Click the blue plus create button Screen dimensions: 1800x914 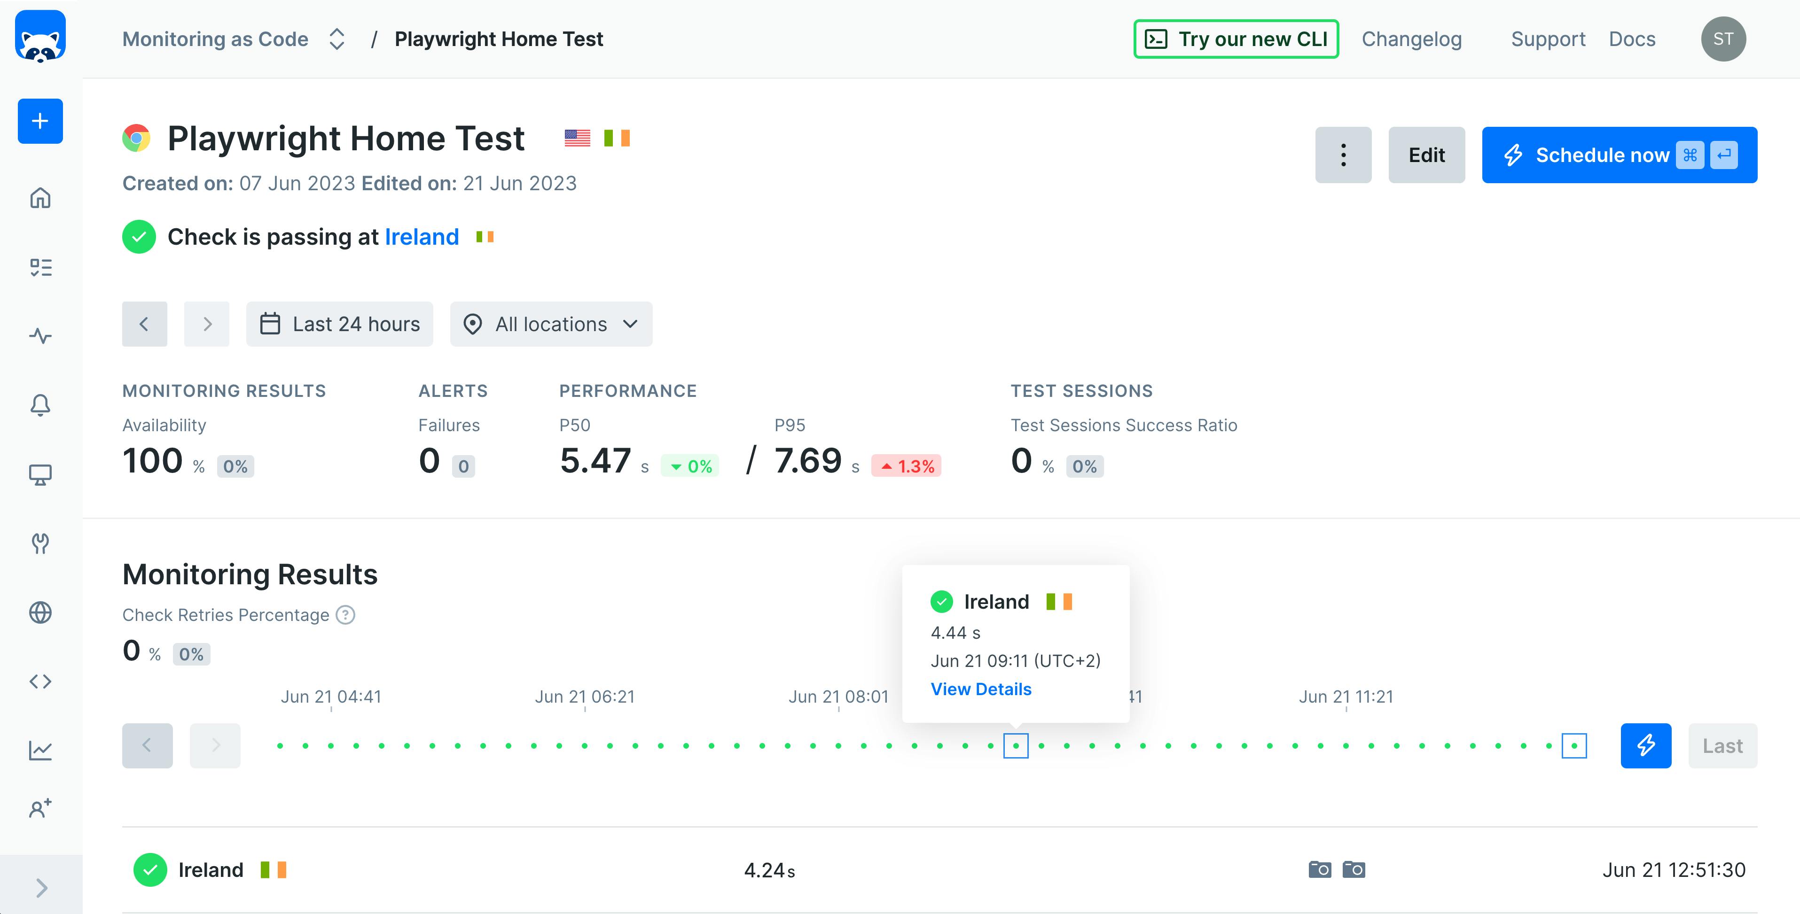tap(40, 121)
